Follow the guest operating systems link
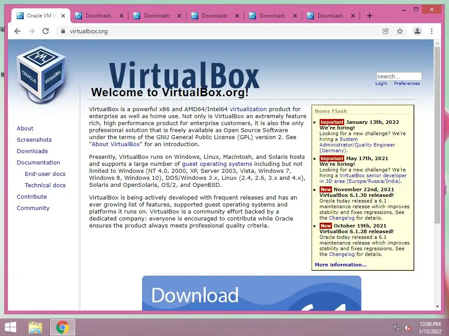Image resolution: width=449 pixels, height=336 pixels. (x=217, y=164)
